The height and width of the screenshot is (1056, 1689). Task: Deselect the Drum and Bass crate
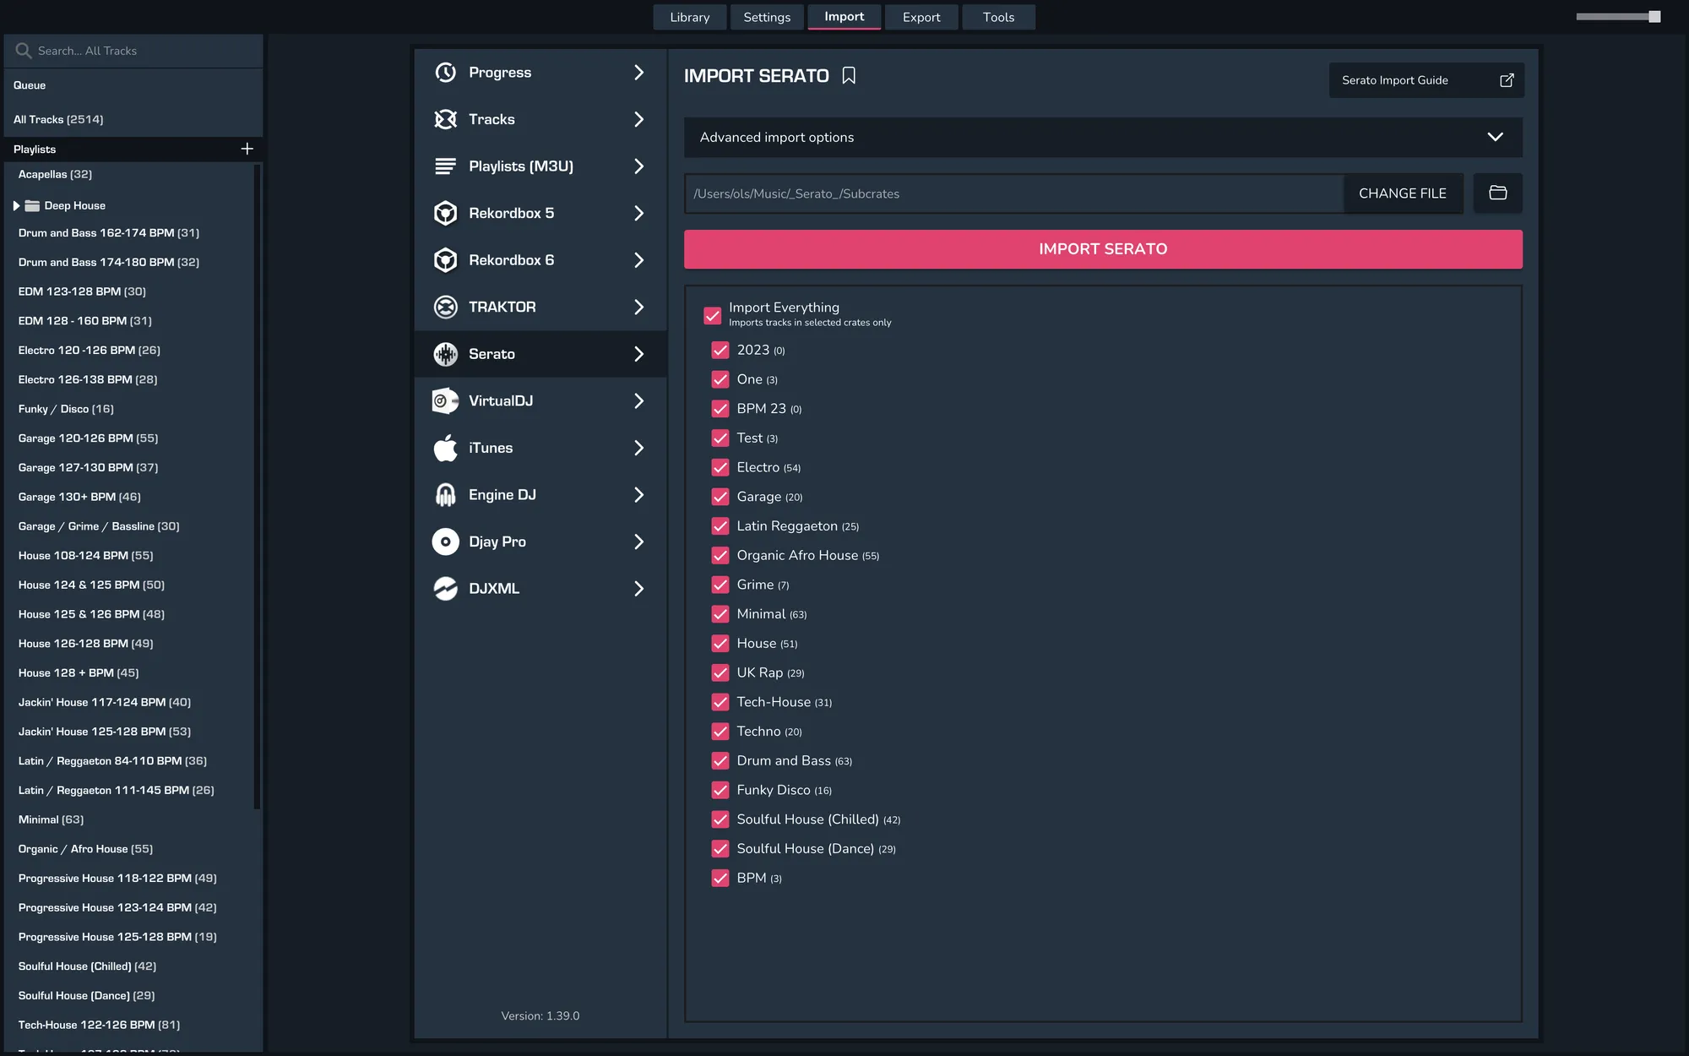[x=720, y=761]
